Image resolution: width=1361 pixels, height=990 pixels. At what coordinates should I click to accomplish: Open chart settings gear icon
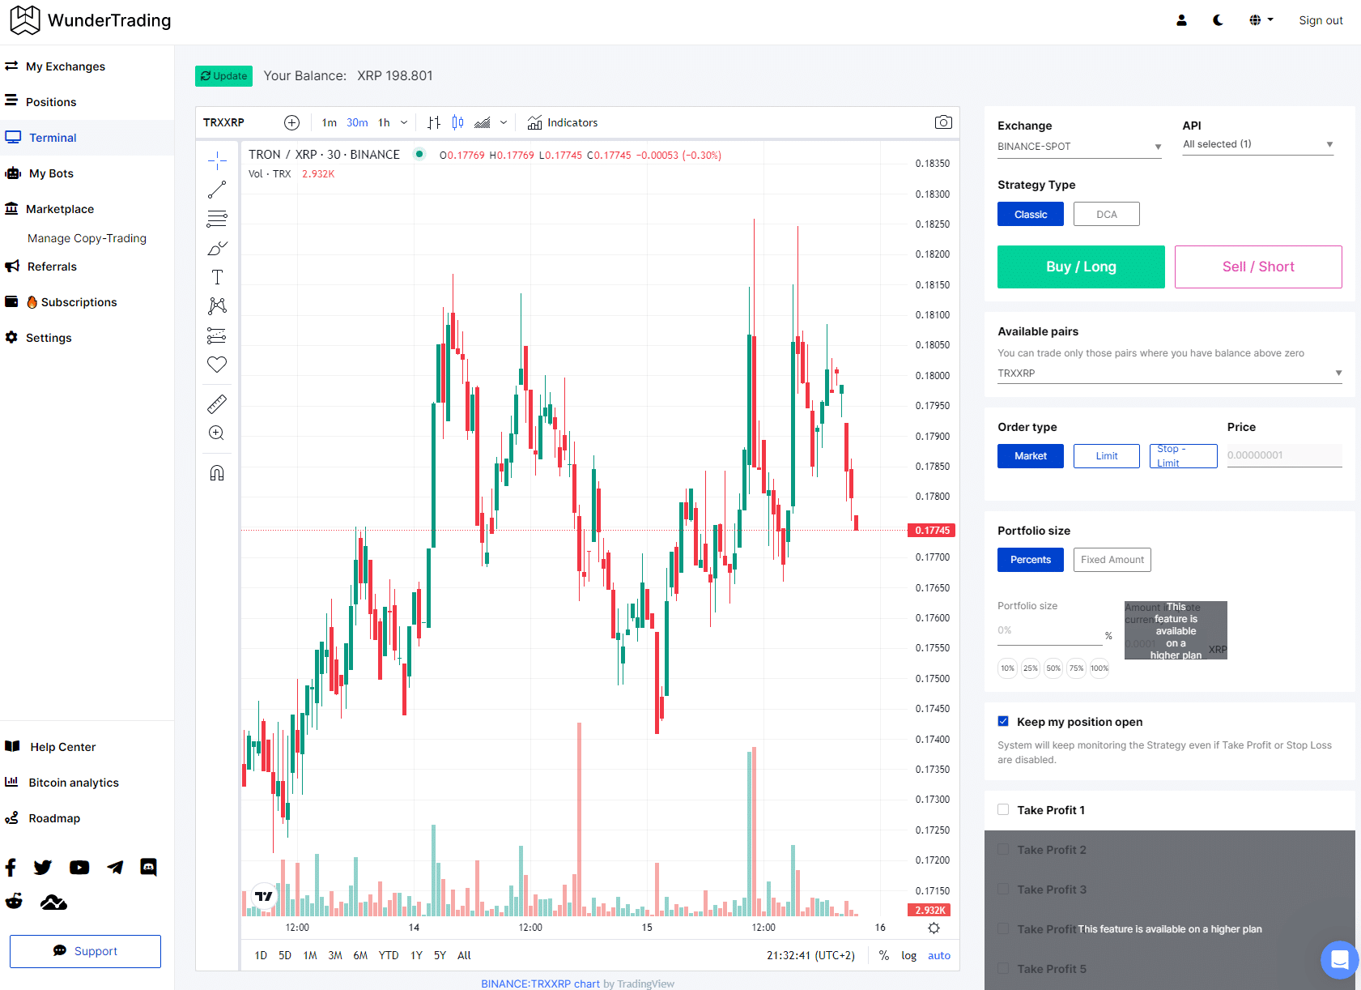point(934,928)
